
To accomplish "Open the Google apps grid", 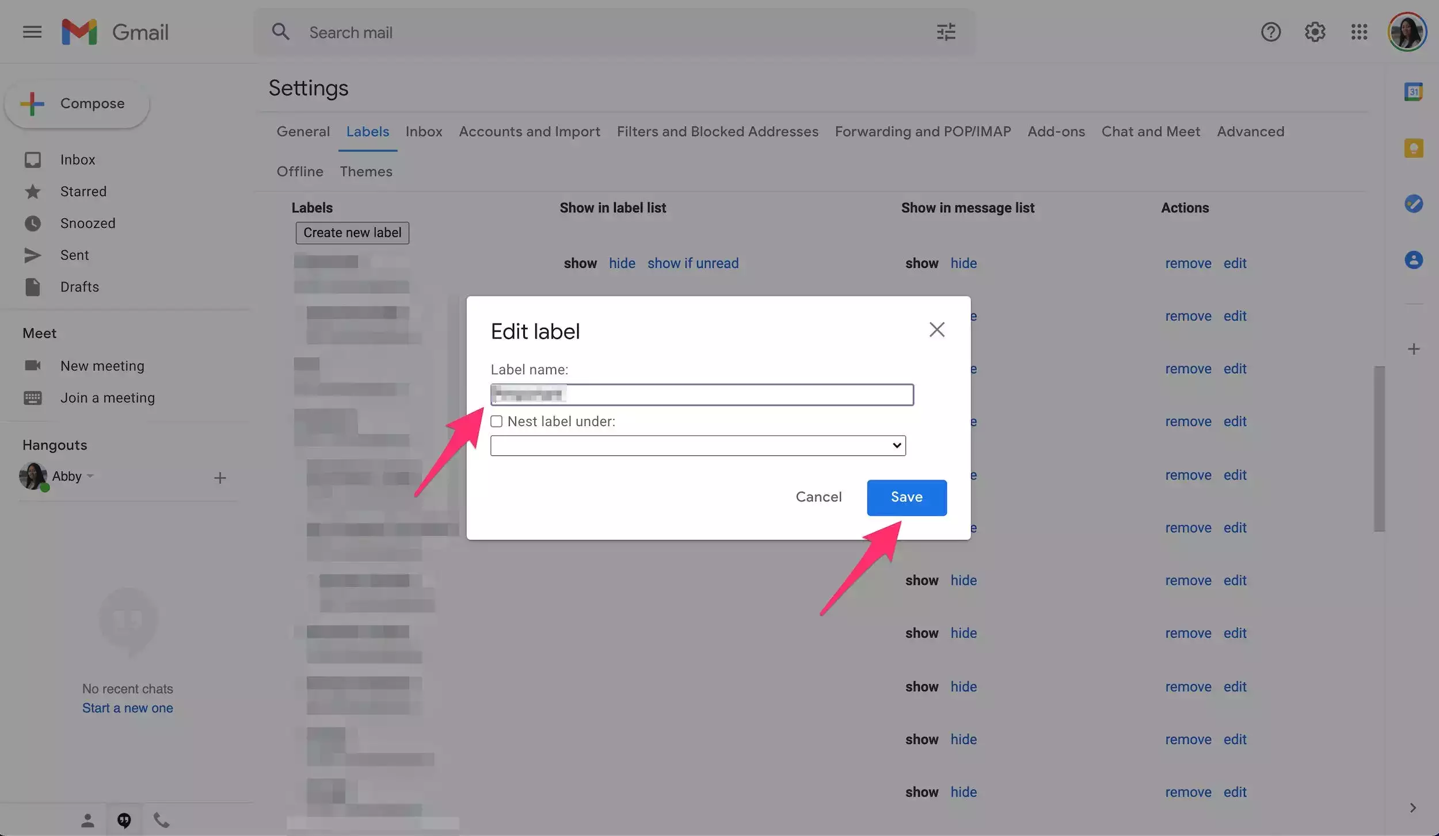I will click(x=1359, y=32).
